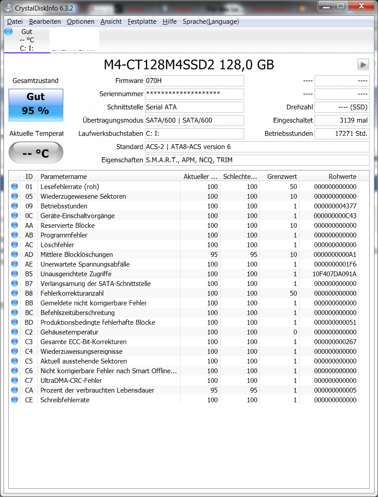The image size is (378, 497).
Task: Select the Gut C: I: disk tab
Action: click(27, 40)
